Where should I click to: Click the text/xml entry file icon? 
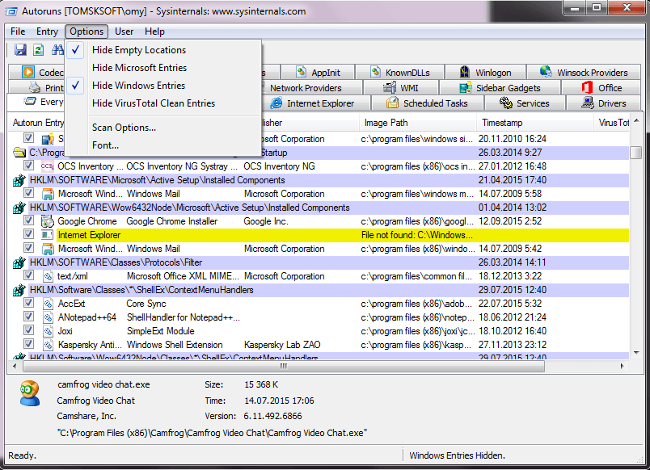(48, 276)
